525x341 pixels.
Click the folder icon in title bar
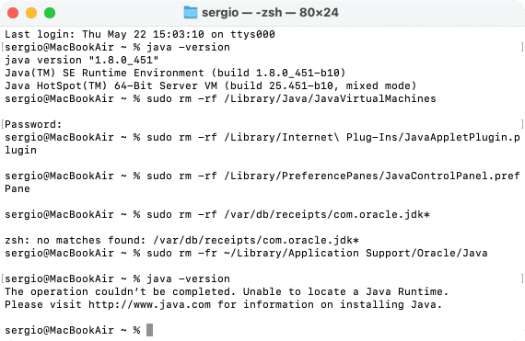coord(191,13)
